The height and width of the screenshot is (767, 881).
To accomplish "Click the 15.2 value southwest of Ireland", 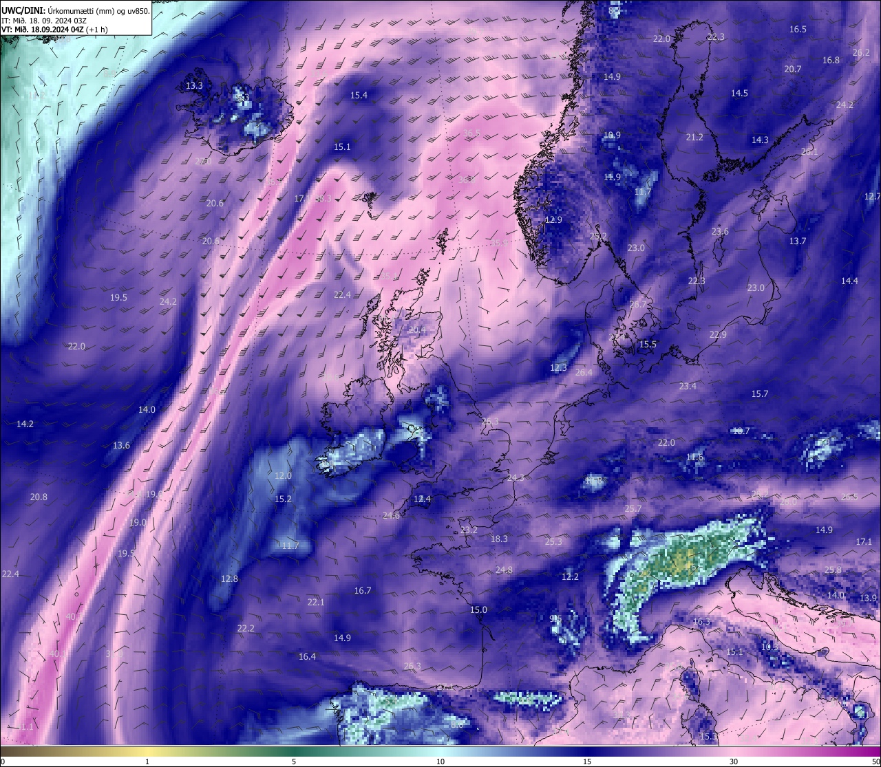I will click(x=283, y=499).
